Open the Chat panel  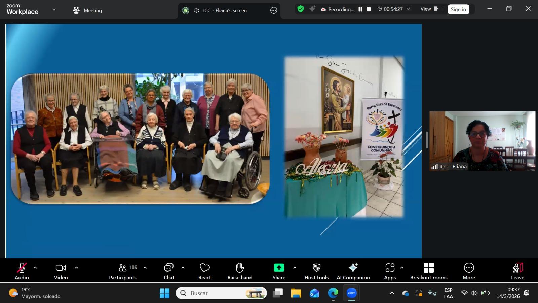(169, 271)
